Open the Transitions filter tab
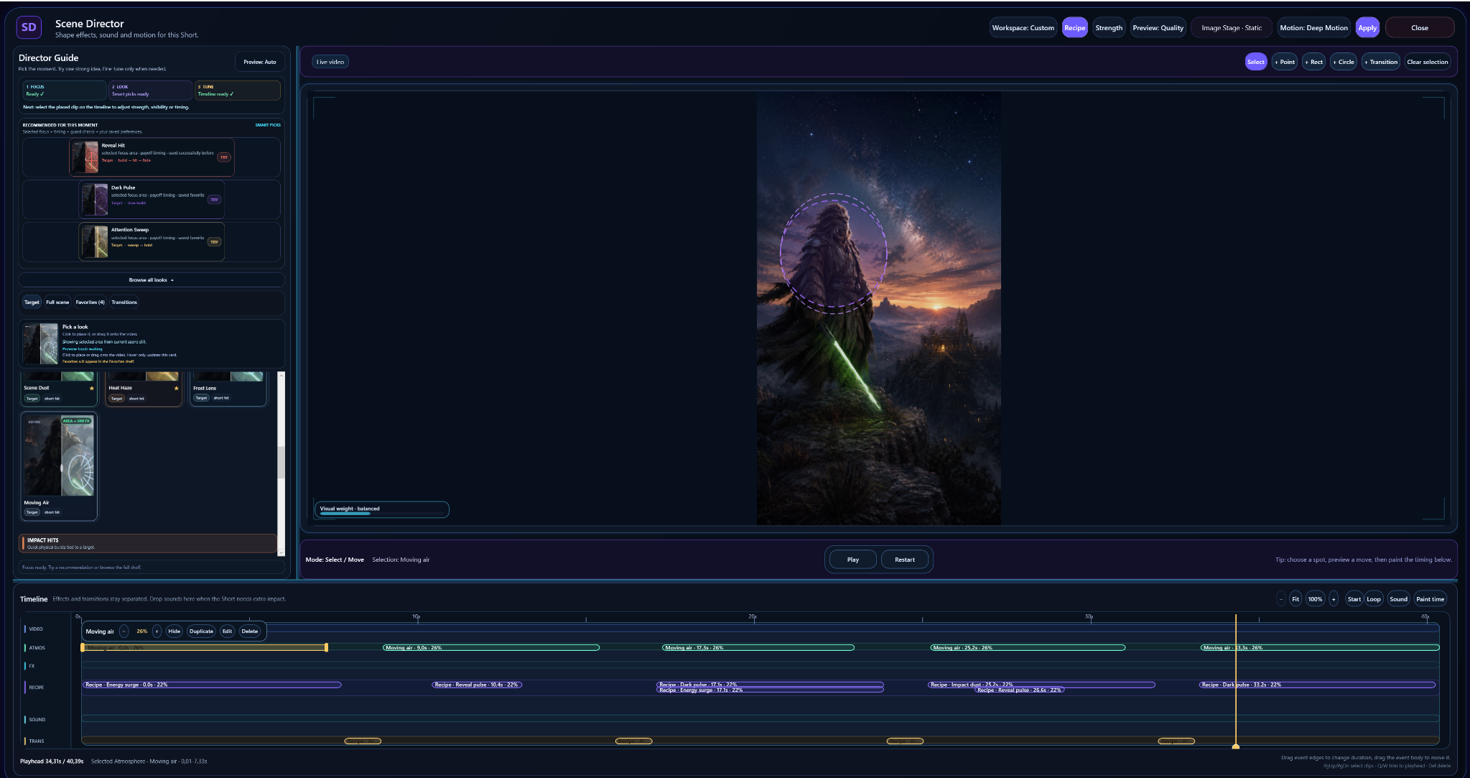The width and height of the screenshot is (1470, 778). tap(124, 302)
